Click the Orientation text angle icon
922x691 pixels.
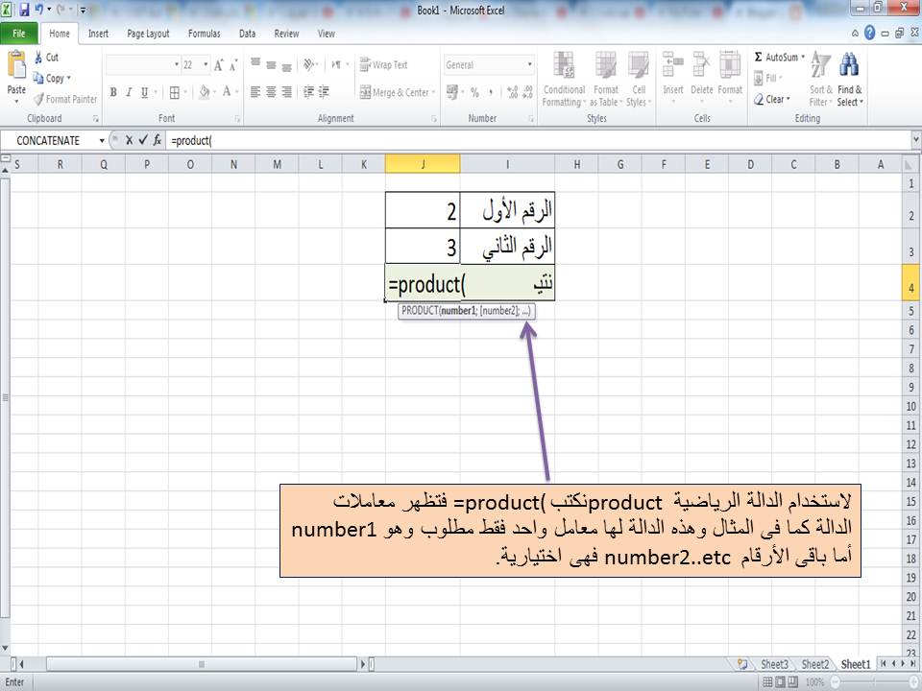310,64
